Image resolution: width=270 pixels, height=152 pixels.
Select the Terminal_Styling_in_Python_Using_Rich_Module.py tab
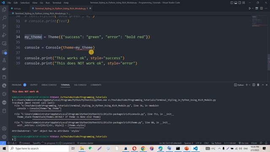click(61, 8)
